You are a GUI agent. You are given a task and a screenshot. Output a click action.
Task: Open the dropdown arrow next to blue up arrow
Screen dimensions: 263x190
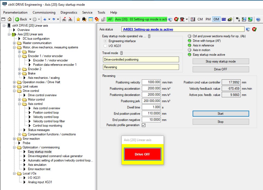(x=49, y=19)
